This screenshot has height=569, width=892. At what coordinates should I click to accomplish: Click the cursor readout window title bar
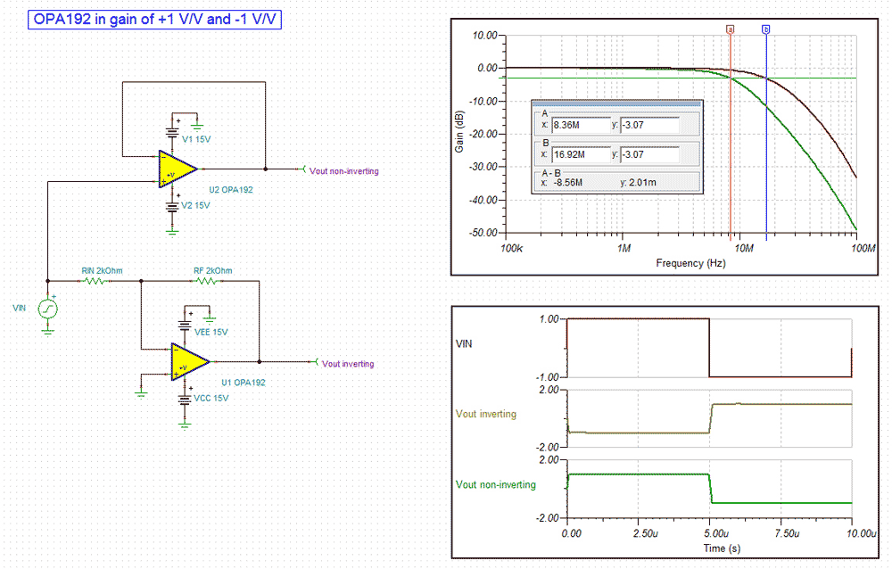pos(616,103)
